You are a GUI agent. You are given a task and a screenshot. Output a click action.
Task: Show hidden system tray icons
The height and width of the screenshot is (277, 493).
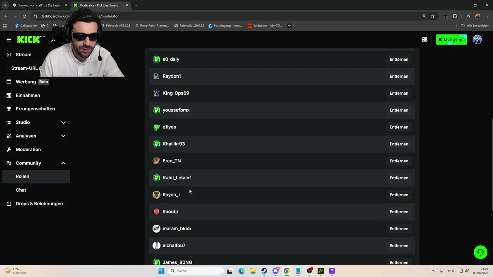pos(433,271)
